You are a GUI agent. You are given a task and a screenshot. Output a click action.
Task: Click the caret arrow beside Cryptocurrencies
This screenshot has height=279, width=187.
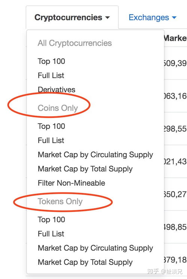pos(107,18)
